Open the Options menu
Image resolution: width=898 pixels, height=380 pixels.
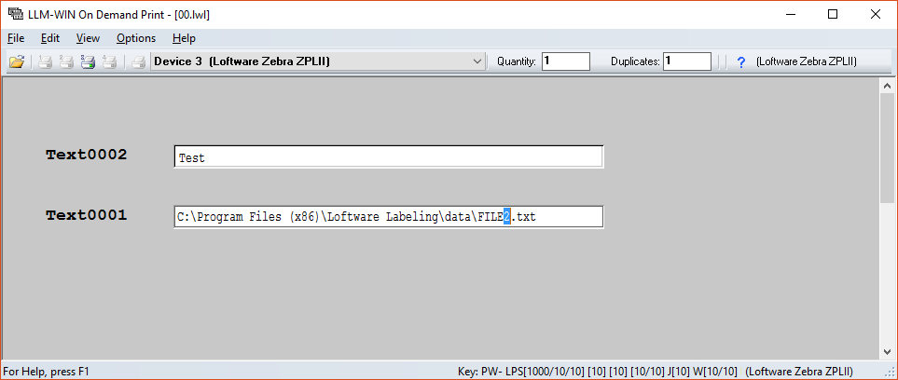coord(136,38)
